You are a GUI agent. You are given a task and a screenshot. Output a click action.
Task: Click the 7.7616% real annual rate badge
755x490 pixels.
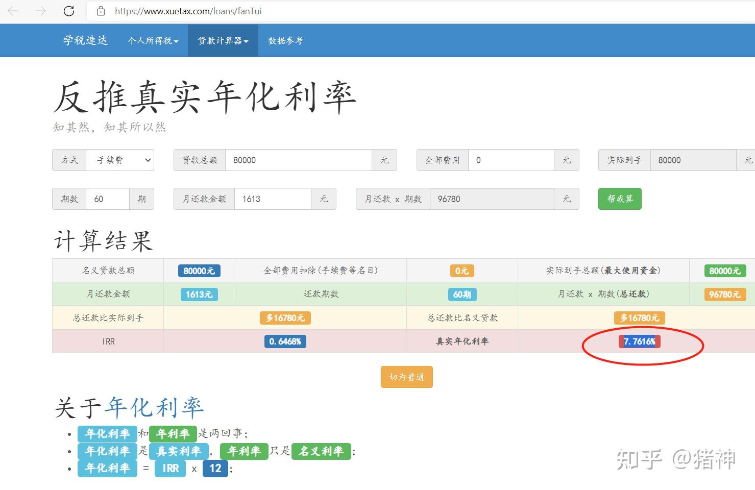(x=640, y=341)
